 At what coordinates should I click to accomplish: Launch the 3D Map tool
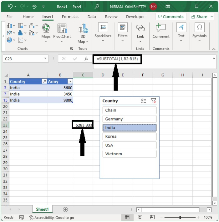[83, 34]
